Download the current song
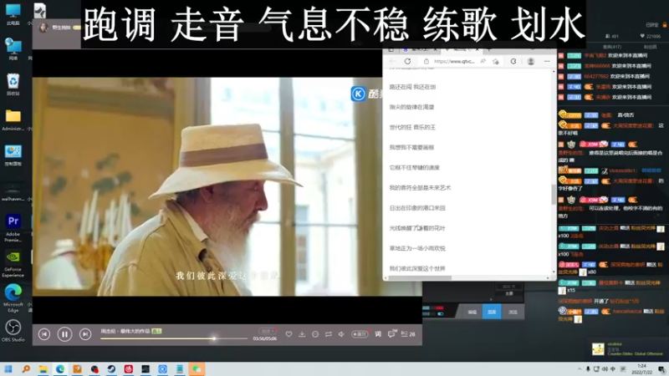This screenshot has height=376, width=669. click(302, 334)
